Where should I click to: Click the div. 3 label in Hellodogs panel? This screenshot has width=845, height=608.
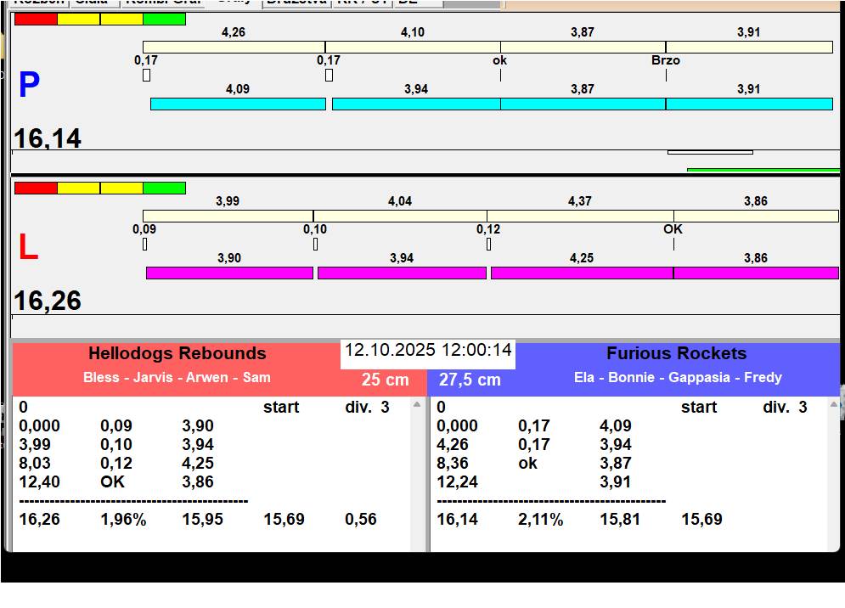coord(367,407)
